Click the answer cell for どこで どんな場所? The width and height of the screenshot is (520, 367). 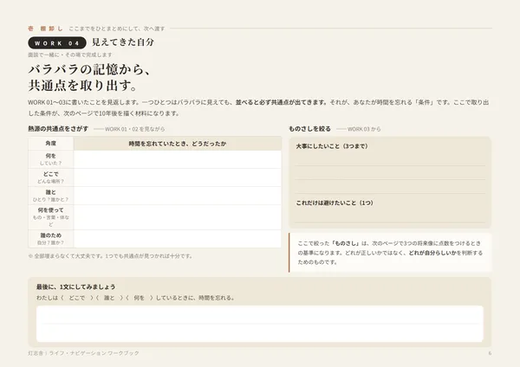pyautogui.click(x=178, y=177)
